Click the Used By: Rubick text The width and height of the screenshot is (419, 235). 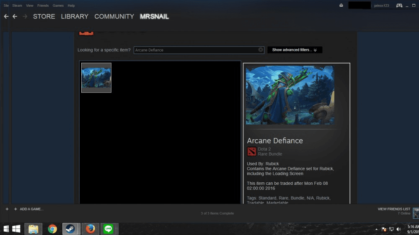point(263,164)
